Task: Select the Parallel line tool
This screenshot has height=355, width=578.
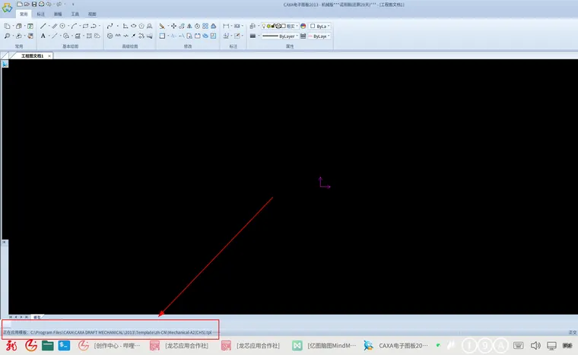Action: [55, 26]
